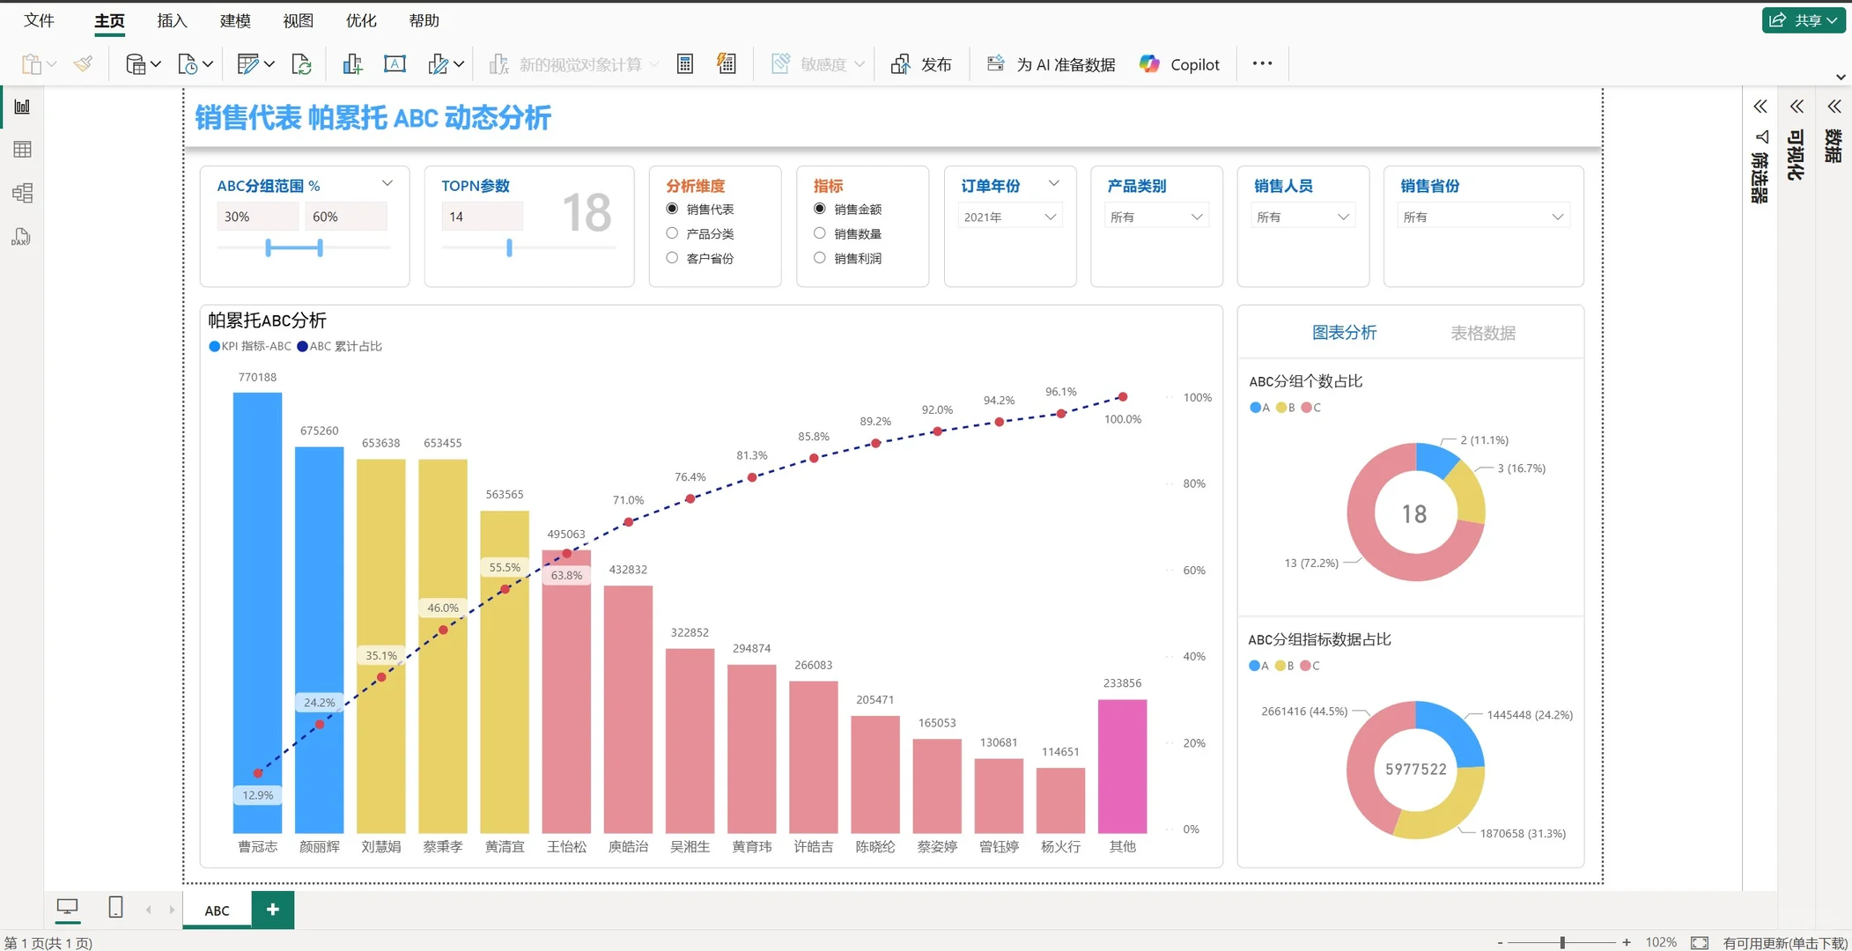Open the 订单年份 year dropdown
Viewport: 1852px width, 951px height.
(1008, 215)
